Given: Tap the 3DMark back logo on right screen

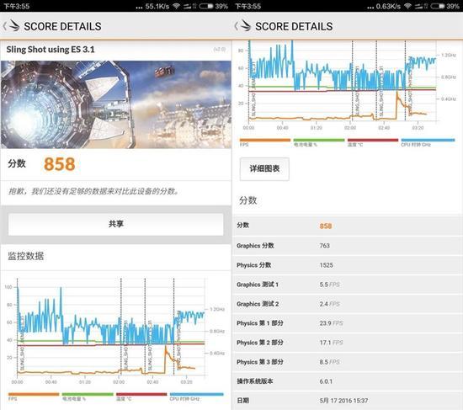Looking at the screenshot, I should 242,26.
